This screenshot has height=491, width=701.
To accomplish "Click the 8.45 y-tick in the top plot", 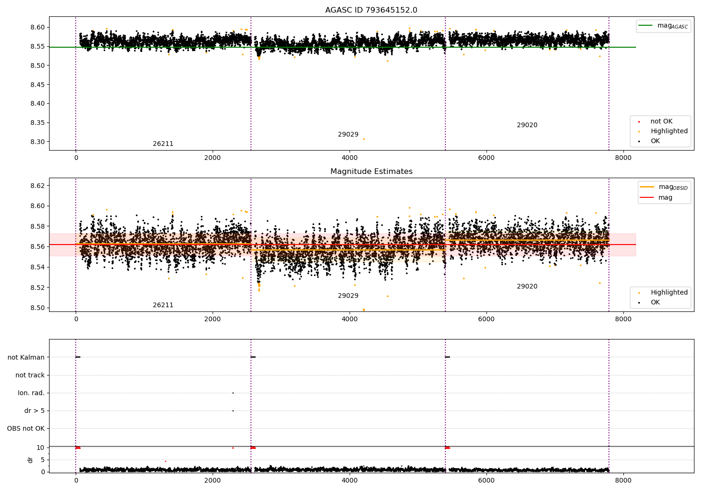I will tap(37, 85).
